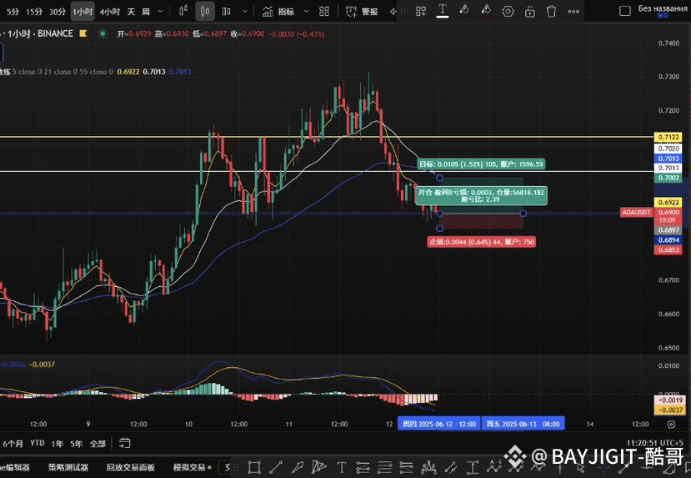Open drawing settings hexagon icon

pyautogui.click(x=508, y=12)
